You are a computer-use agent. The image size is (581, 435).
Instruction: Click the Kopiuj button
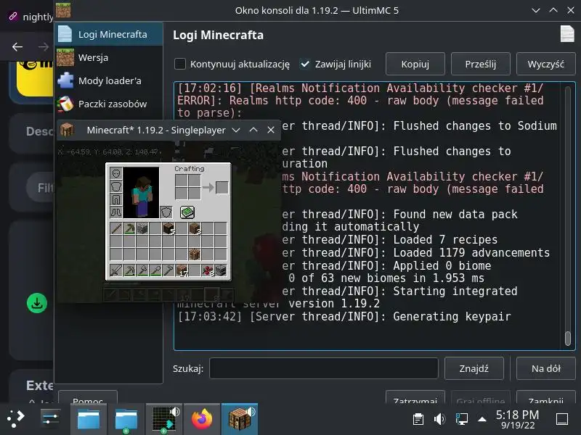(415, 64)
